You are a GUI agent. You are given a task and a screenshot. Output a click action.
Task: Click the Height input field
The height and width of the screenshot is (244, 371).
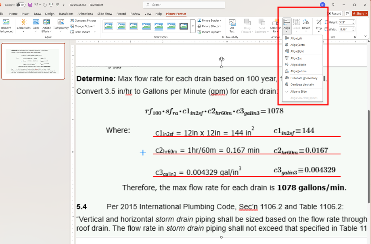pyautogui.click(x=345, y=22)
